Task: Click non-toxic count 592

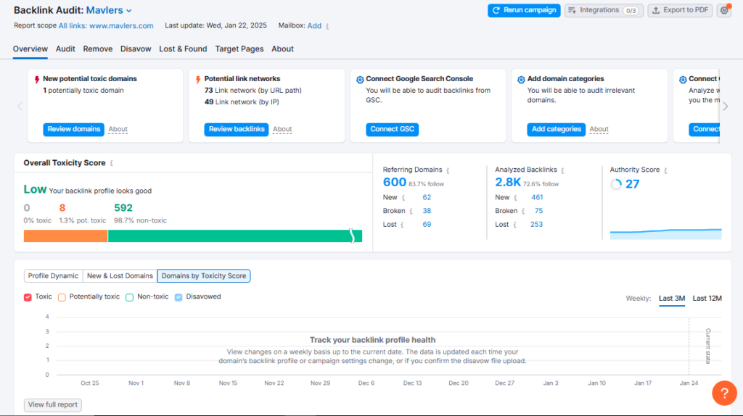Action: 123,208
